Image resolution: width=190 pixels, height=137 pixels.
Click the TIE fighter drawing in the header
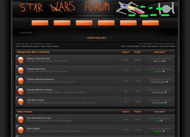tap(166, 8)
